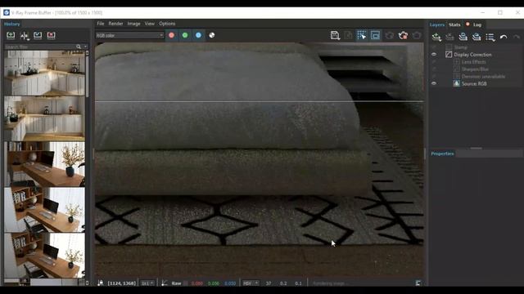524x294 pixels.
Task: Toggle visibility of Sharpen/Blur layer
Action: pos(434,69)
